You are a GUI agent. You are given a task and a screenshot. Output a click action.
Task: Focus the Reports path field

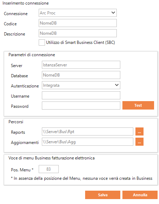tap(88, 131)
